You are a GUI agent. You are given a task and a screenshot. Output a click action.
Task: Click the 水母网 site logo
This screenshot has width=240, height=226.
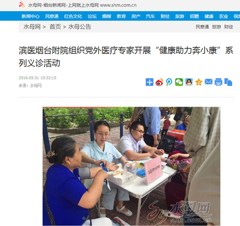click(22, 4)
